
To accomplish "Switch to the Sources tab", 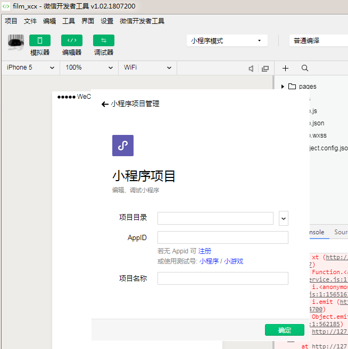I will click(x=341, y=232).
